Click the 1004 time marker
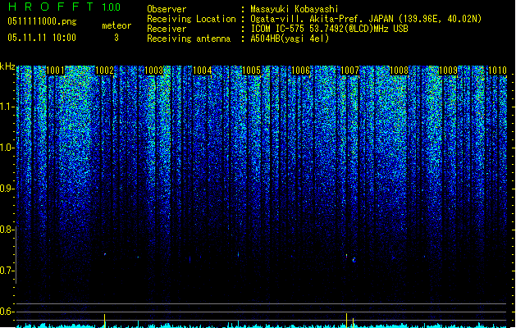Screen dimensions: 516x328 click(203, 71)
